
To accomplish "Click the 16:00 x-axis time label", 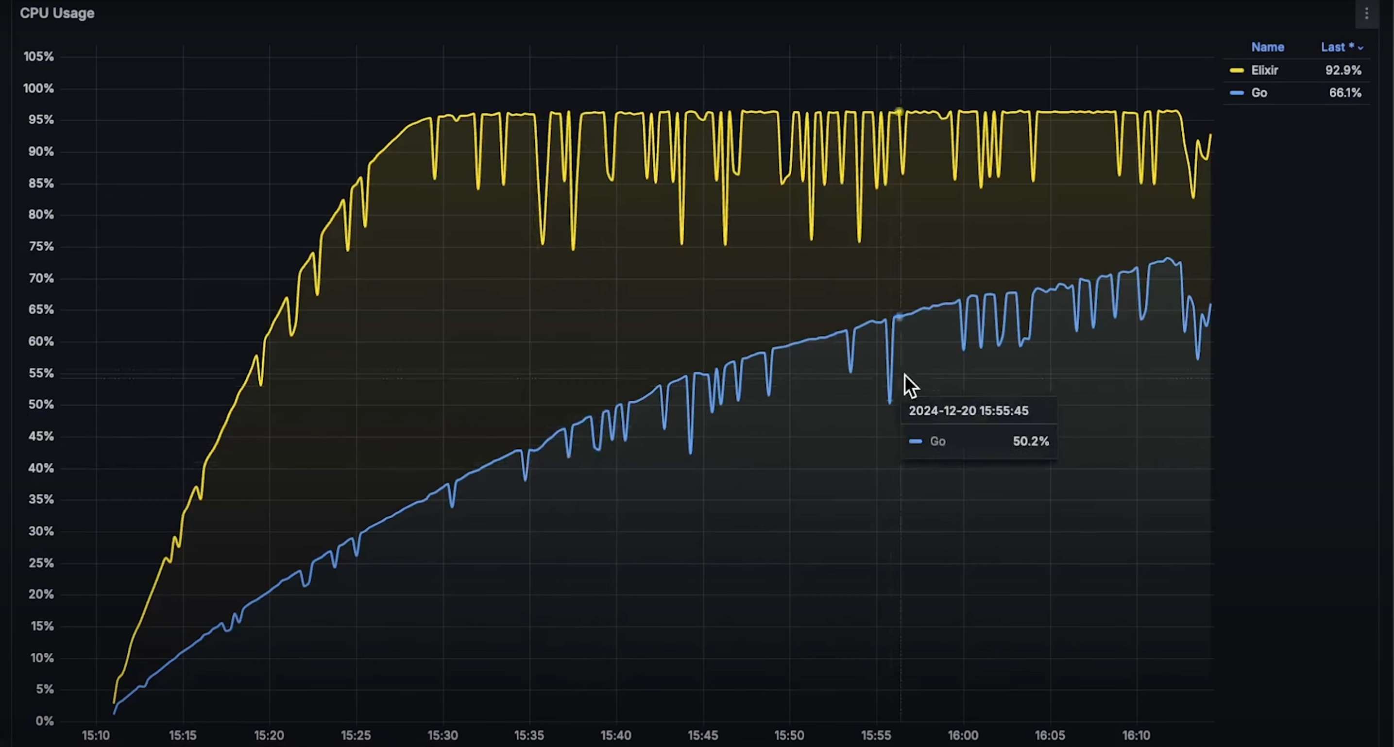I will 963,736.
